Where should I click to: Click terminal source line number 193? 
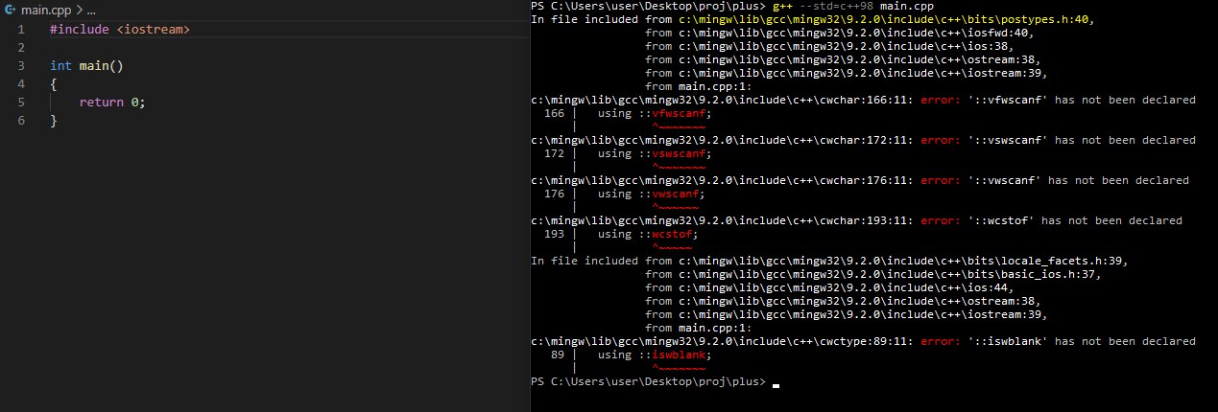tap(554, 234)
